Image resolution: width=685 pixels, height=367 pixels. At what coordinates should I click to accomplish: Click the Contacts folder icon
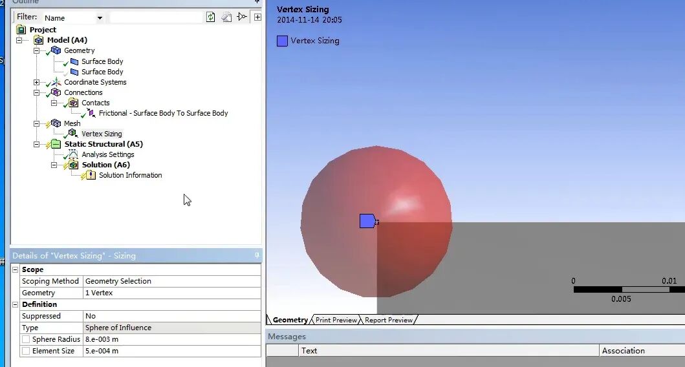(x=73, y=103)
